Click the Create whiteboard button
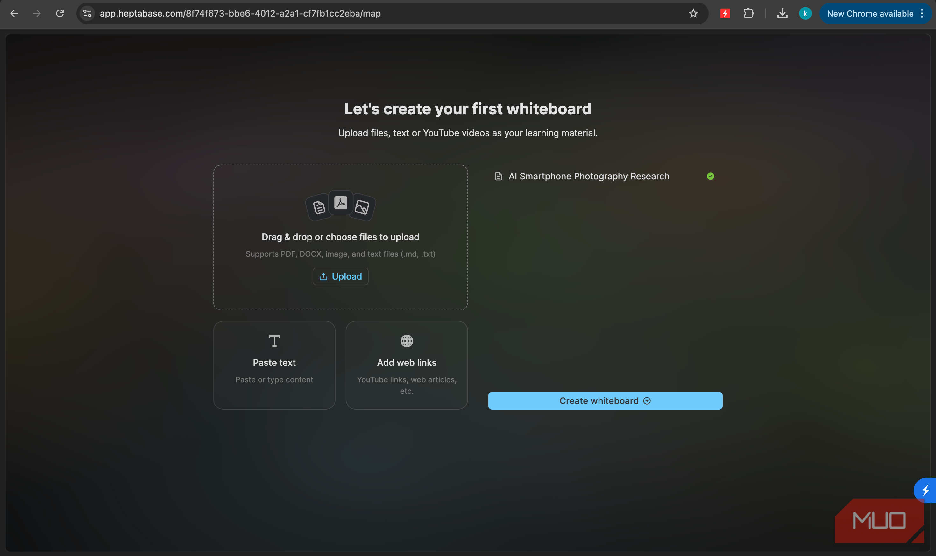Viewport: 936px width, 556px height. click(605, 400)
